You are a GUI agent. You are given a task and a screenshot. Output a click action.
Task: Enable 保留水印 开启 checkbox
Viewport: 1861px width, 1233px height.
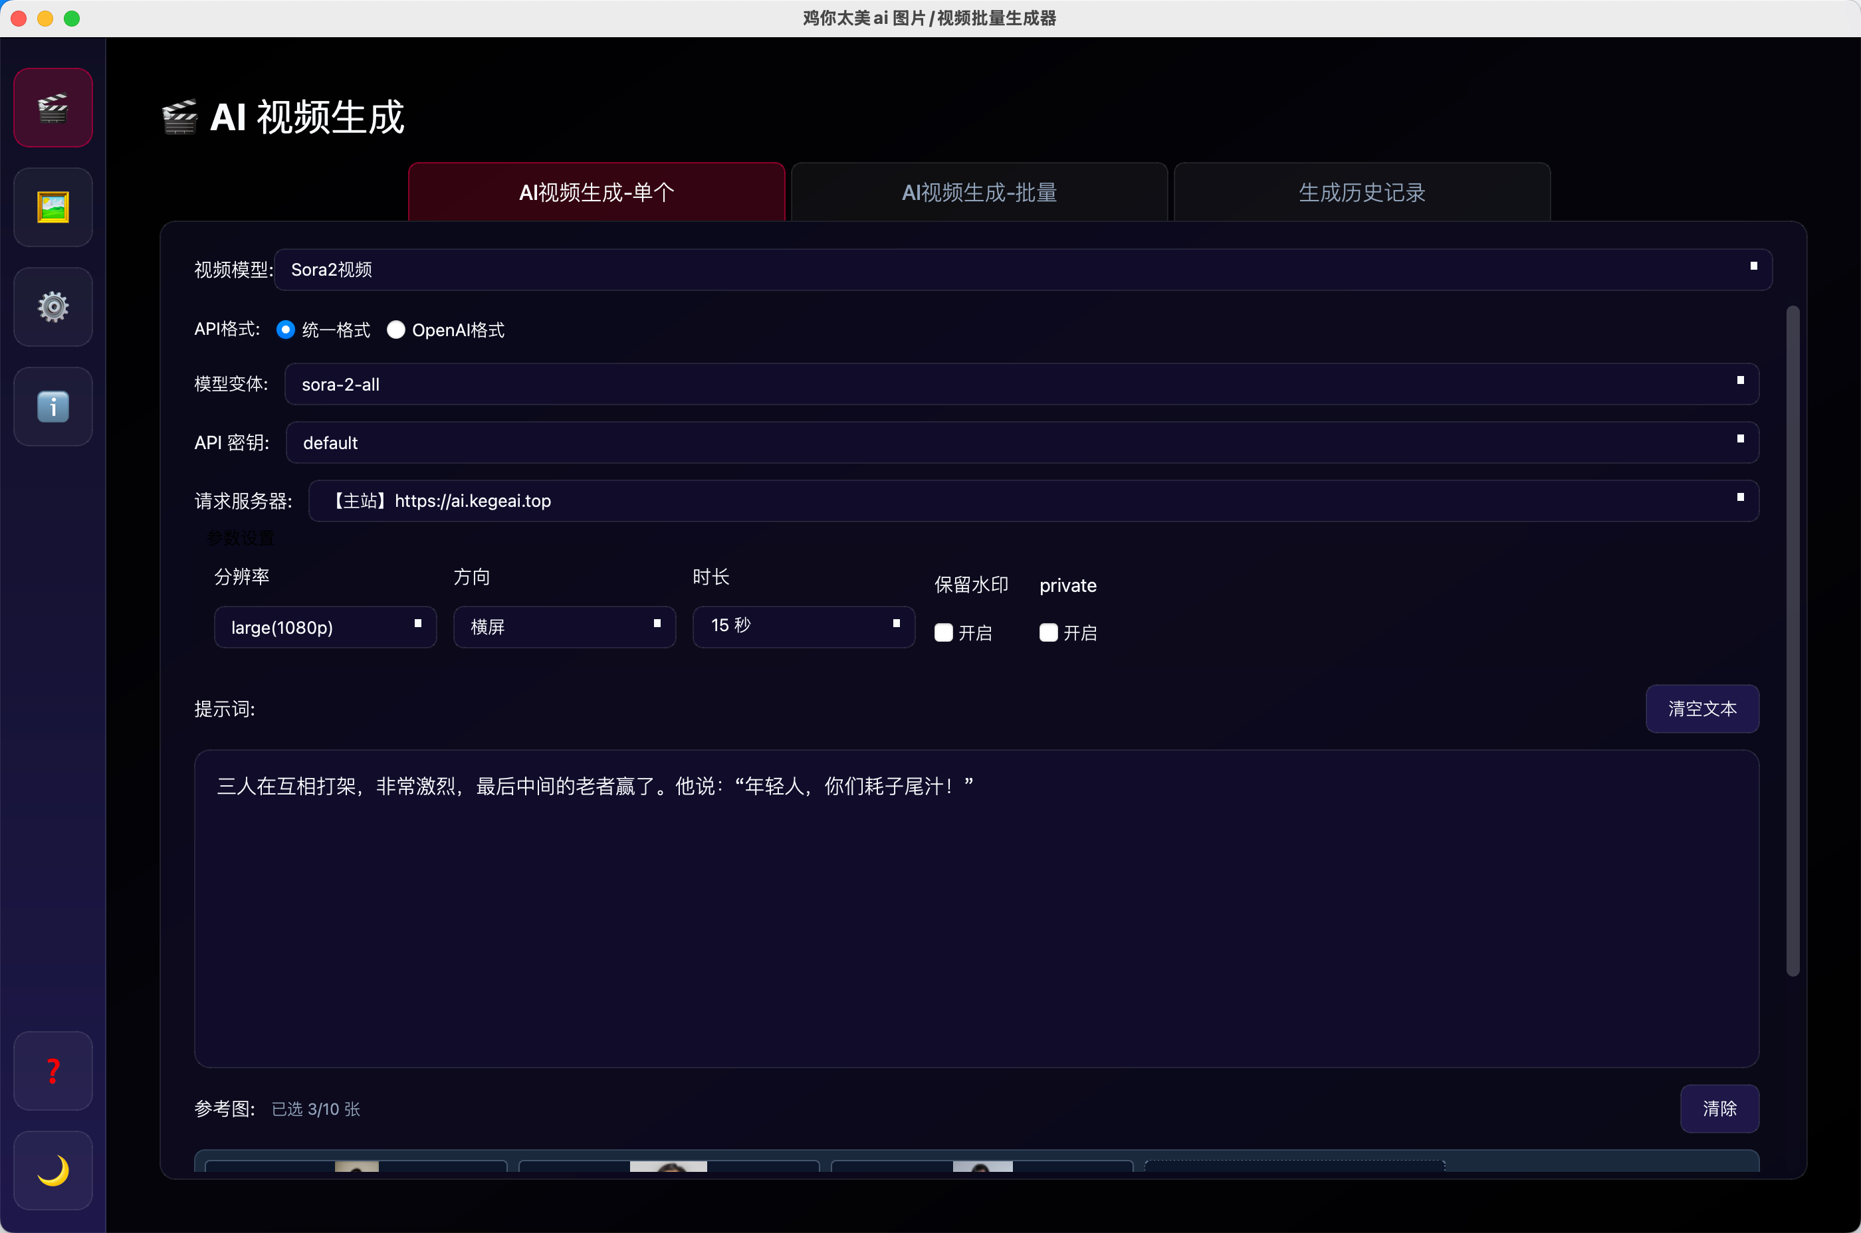click(944, 632)
